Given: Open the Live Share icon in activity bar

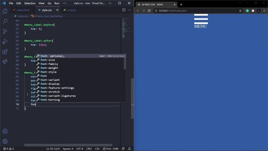Looking at the screenshot, I should (5, 62).
